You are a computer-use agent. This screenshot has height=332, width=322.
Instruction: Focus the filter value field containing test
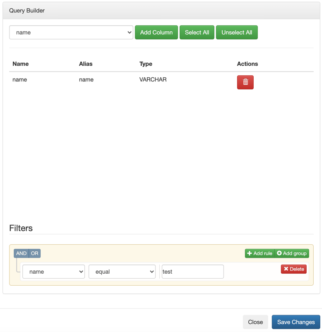pyautogui.click(x=193, y=272)
